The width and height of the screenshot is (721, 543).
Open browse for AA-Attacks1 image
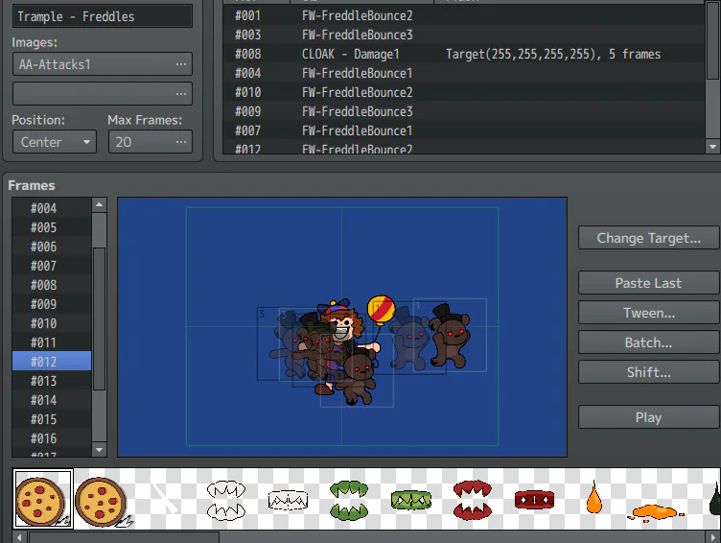coord(181,64)
